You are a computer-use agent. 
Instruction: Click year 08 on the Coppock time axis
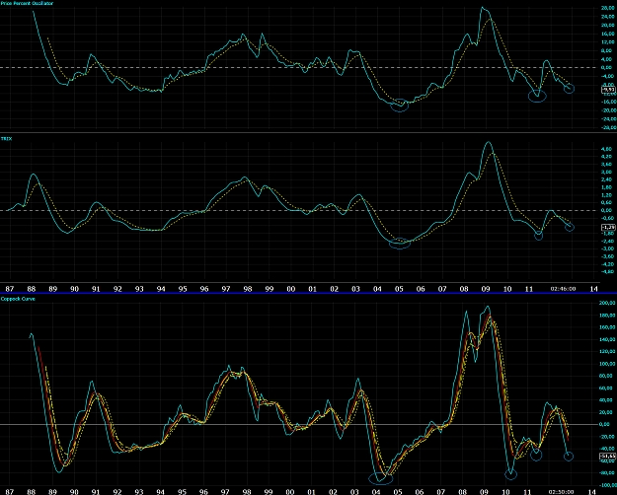(462, 491)
